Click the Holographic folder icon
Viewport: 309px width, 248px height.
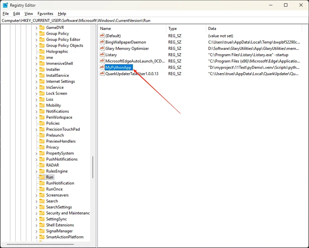(42, 52)
